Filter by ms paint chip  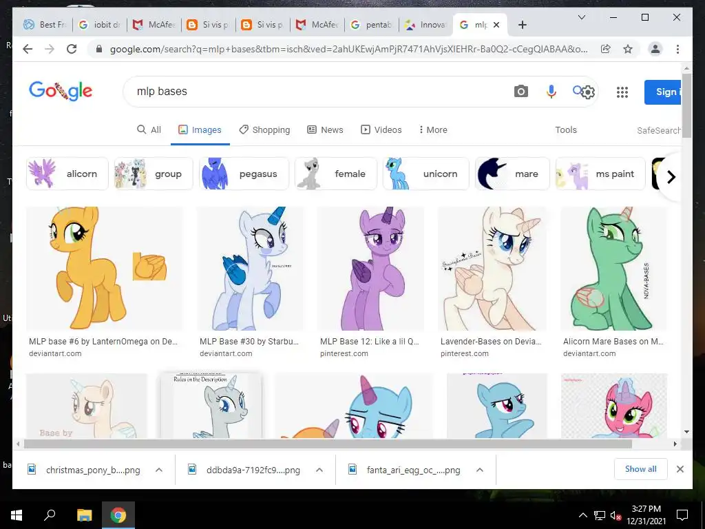tap(600, 174)
